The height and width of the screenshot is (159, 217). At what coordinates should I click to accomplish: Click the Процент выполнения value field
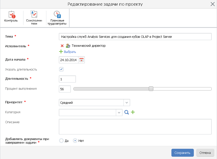(x=65, y=89)
